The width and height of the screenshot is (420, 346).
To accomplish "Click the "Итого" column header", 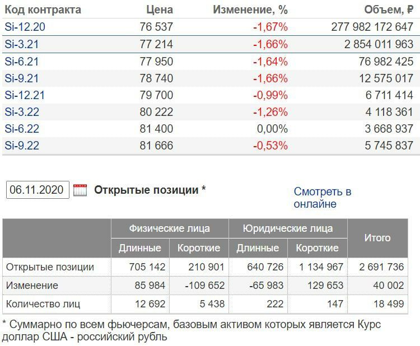I will [x=377, y=238].
